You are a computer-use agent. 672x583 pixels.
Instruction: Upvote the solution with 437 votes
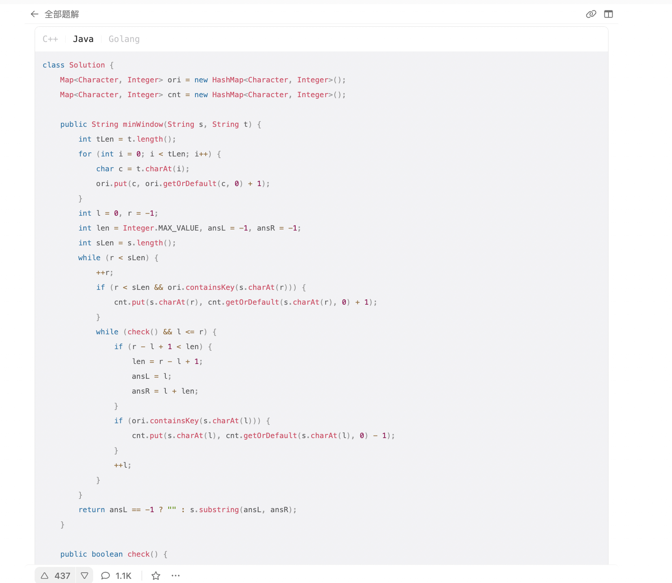click(56, 576)
